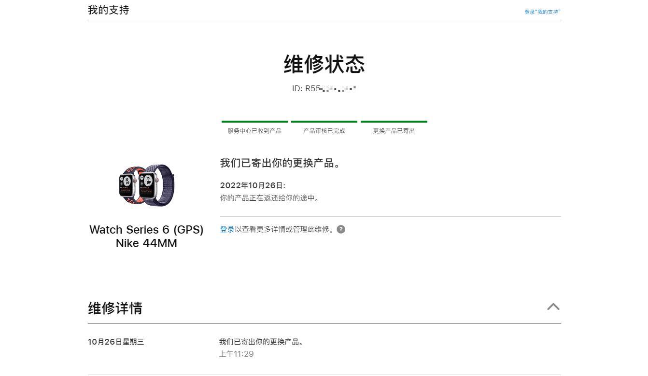This screenshot has height=376, width=648.
Task: Click the blue 登录 link to view more details
Action: [x=227, y=229]
